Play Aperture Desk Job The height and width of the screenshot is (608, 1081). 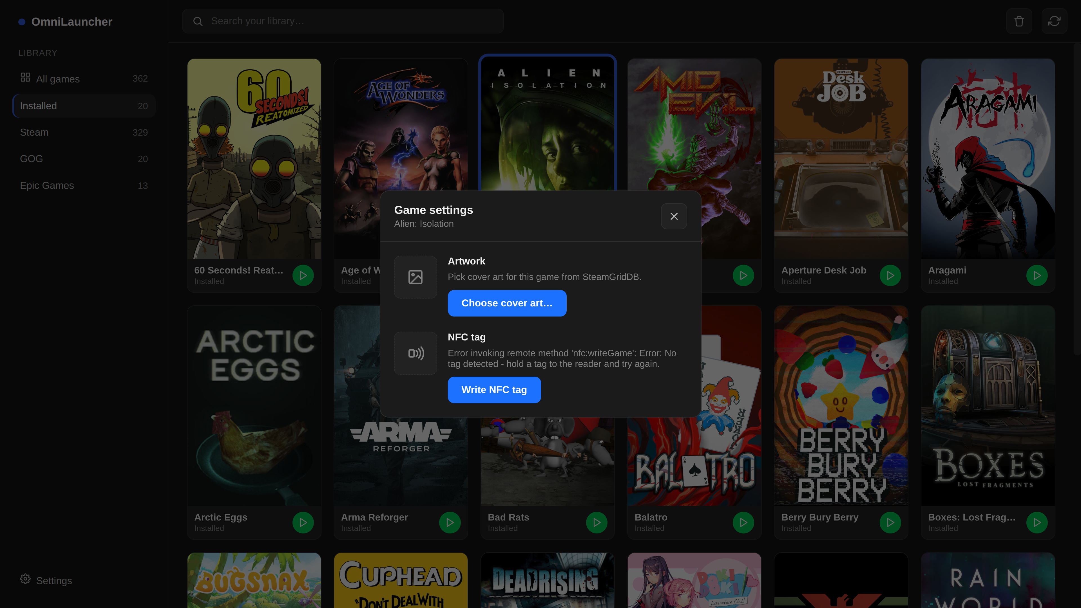tap(890, 275)
